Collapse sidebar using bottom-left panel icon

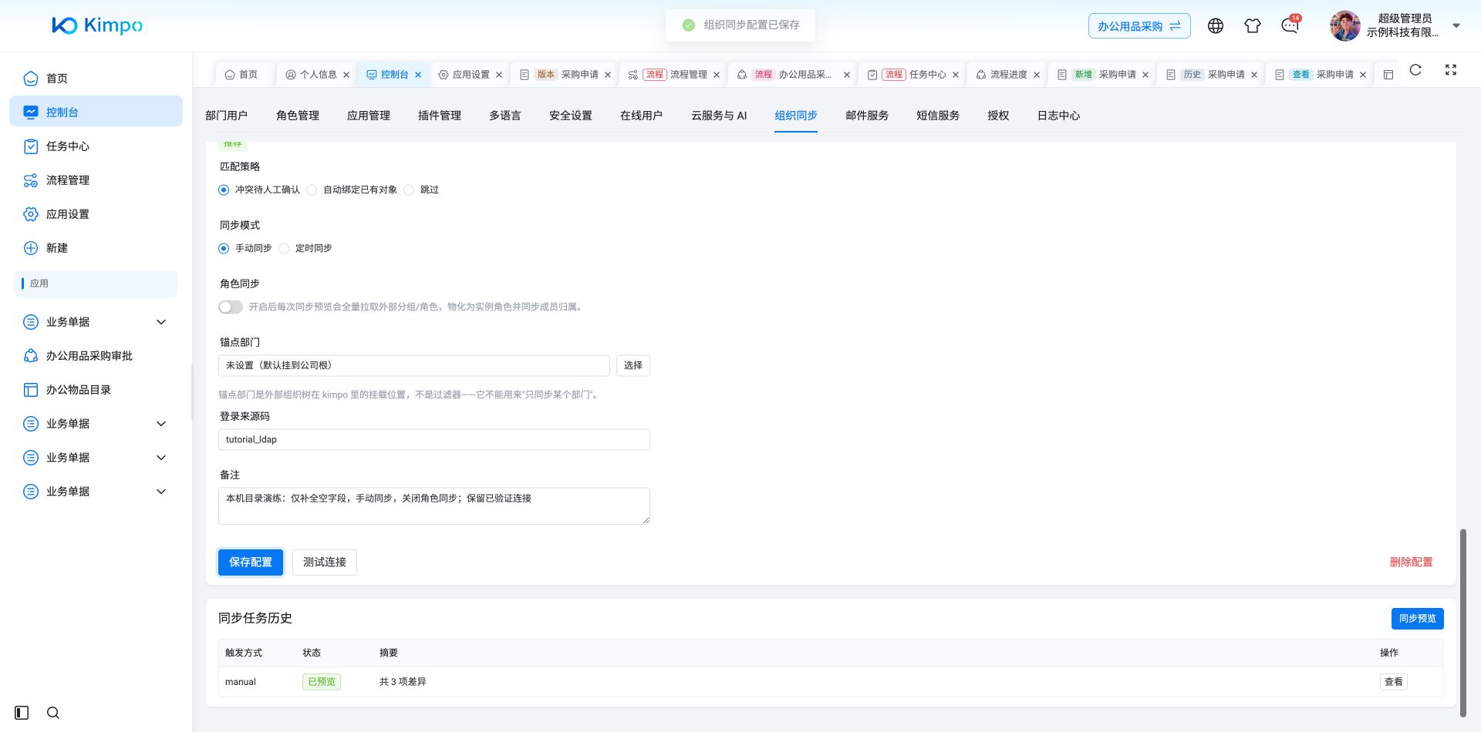(22, 713)
